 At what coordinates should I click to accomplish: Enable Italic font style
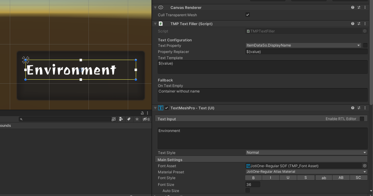coord(271,178)
